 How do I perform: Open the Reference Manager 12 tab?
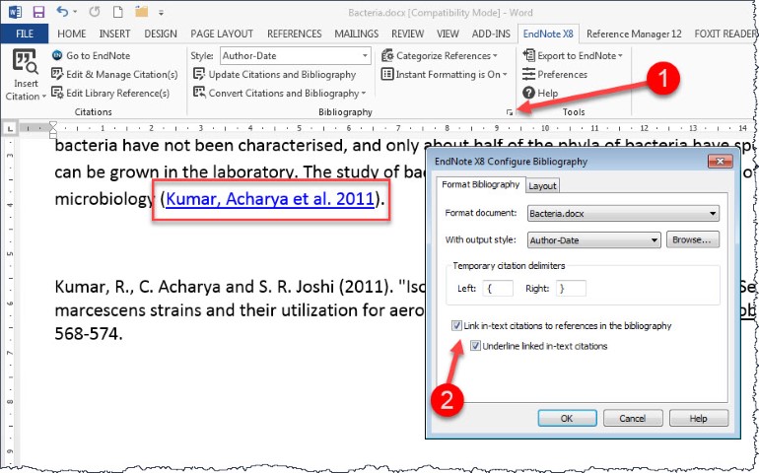pos(634,34)
